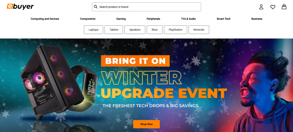Open the wishlist heart icon
Screen dimensions: 293x132
point(273,7)
